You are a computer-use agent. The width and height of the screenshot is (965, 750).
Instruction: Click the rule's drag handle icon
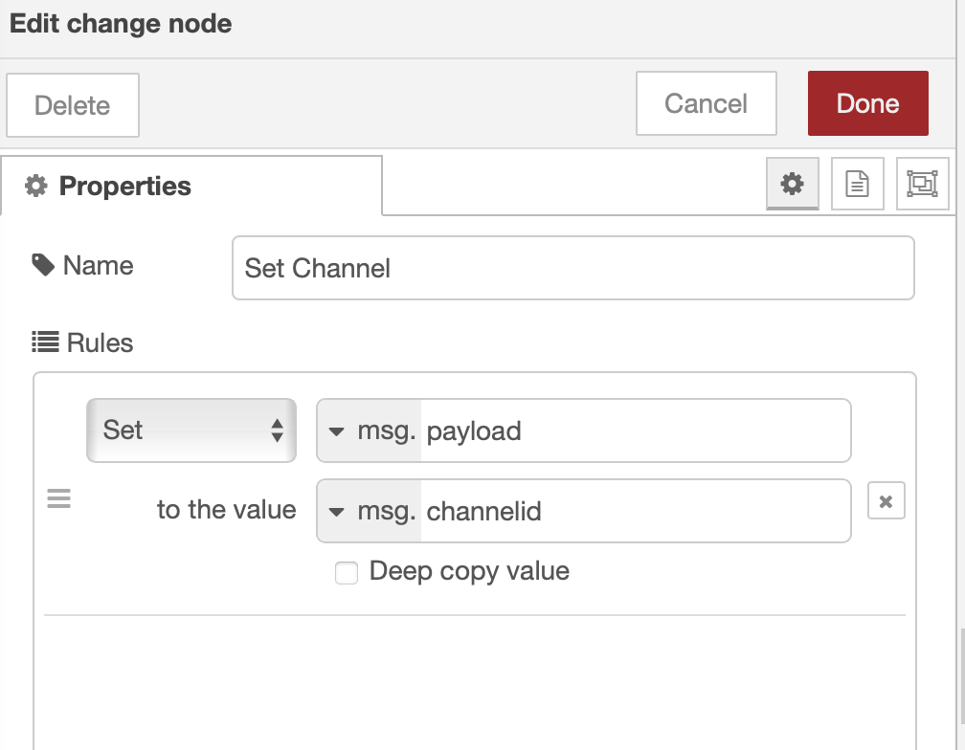(59, 499)
